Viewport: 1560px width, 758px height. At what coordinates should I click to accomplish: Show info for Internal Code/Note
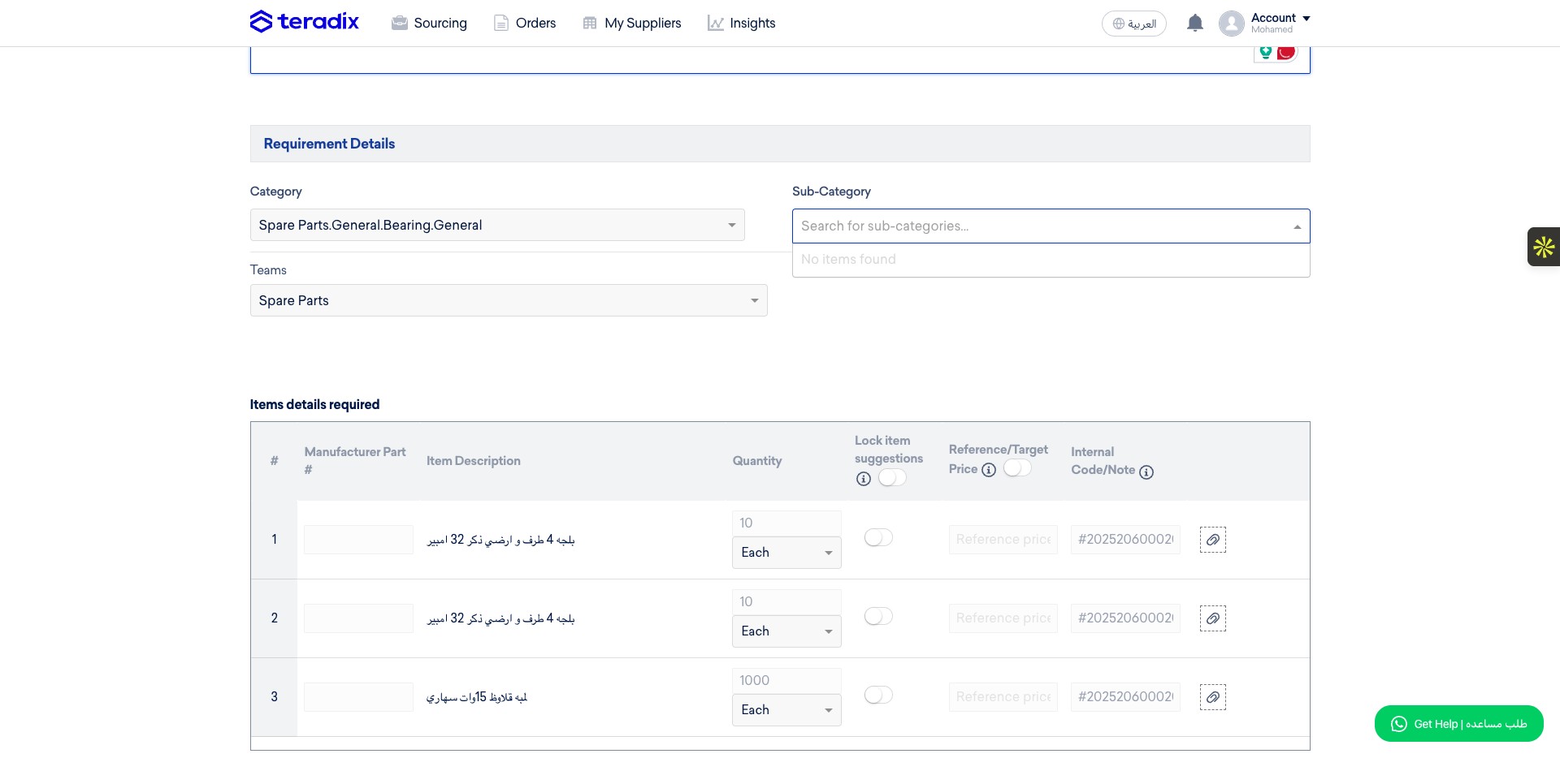[1146, 472]
